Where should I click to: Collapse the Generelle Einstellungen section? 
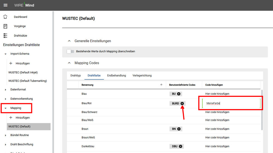(69, 41)
